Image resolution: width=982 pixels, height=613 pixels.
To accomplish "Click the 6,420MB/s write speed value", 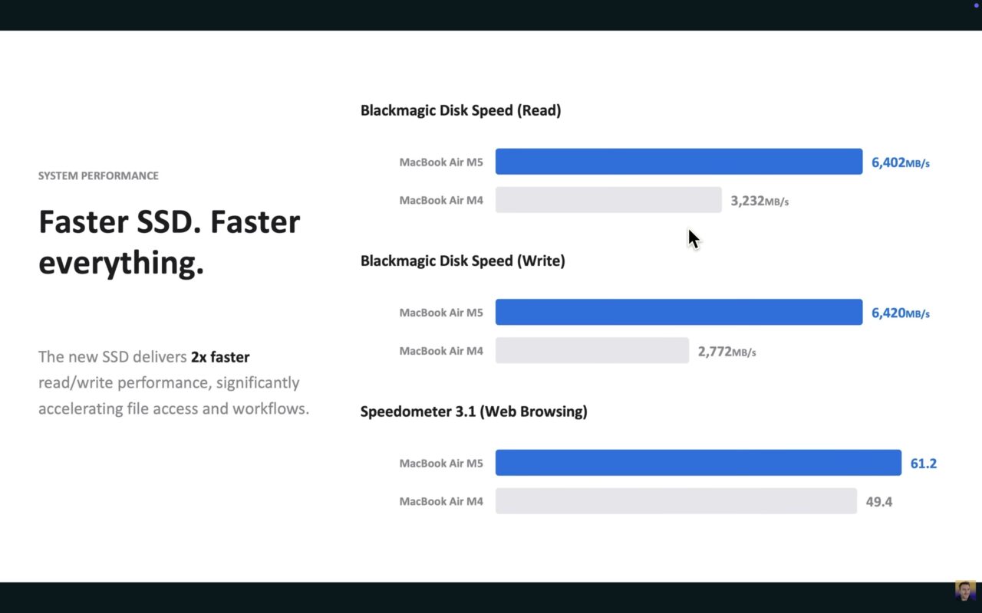I will [x=900, y=313].
